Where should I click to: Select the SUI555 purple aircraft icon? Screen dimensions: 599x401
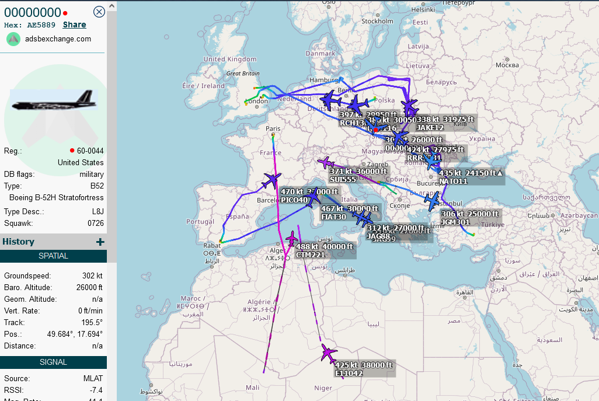(x=325, y=163)
